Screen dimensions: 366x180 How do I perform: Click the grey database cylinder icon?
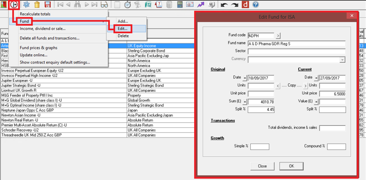point(169,4)
